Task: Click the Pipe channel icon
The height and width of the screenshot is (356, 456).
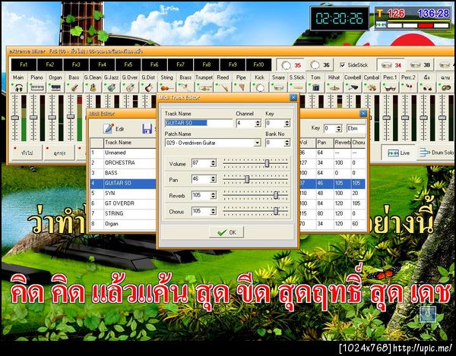Action: point(242,87)
